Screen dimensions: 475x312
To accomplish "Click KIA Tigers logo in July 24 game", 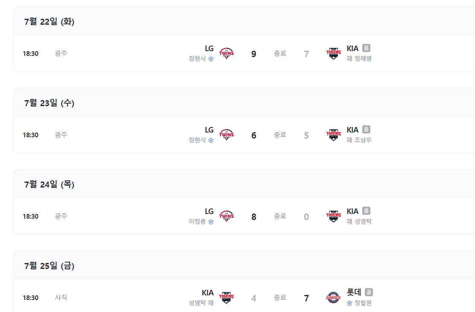I will click(x=333, y=216).
